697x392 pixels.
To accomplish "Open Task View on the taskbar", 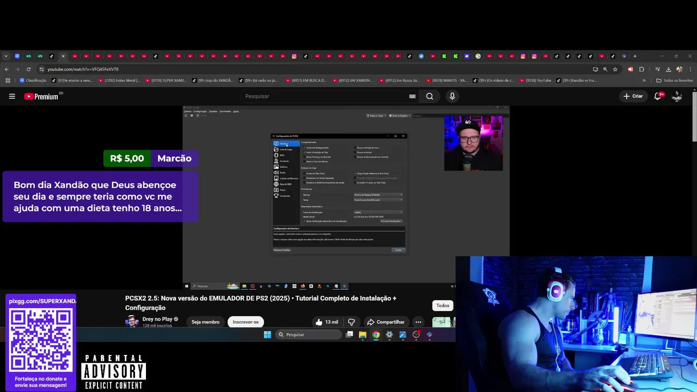I will pyautogui.click(x=350, y=335).
